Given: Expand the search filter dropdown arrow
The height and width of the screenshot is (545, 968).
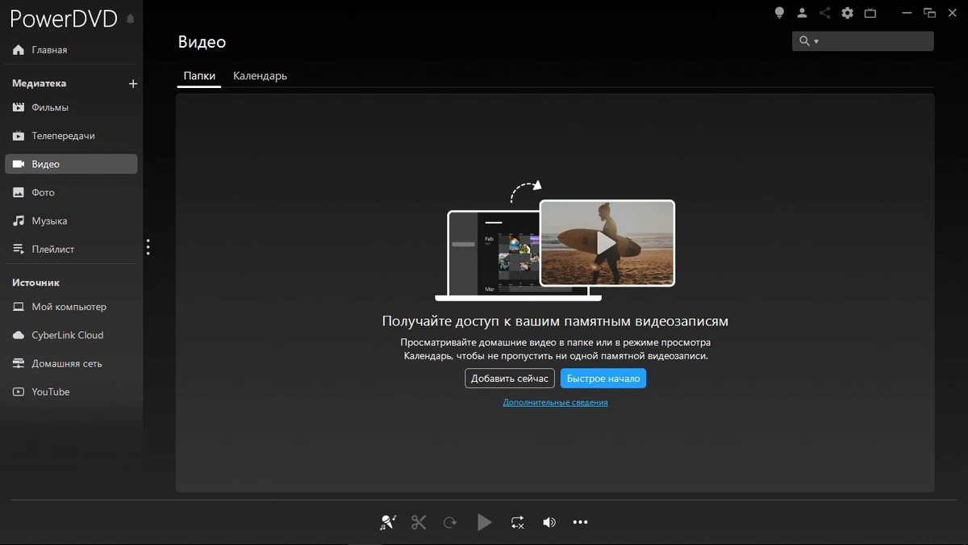Looking at the screenshot, I should (x=816, y=41).
